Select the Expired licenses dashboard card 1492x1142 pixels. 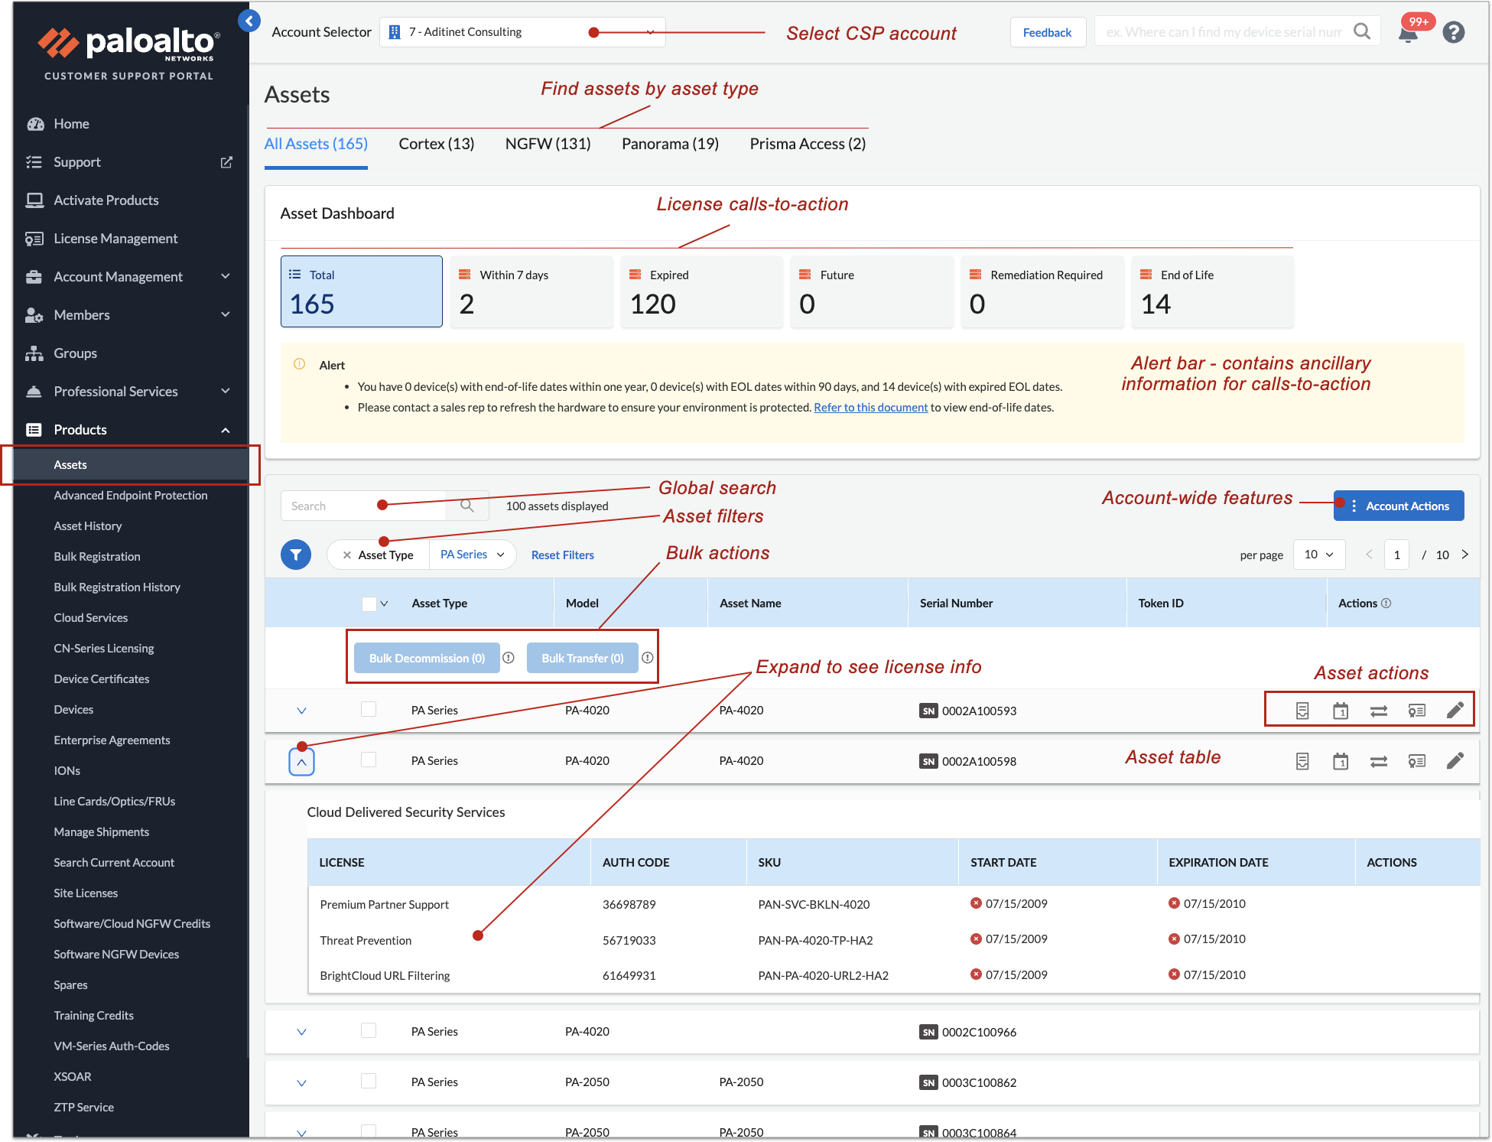point(700,292)
